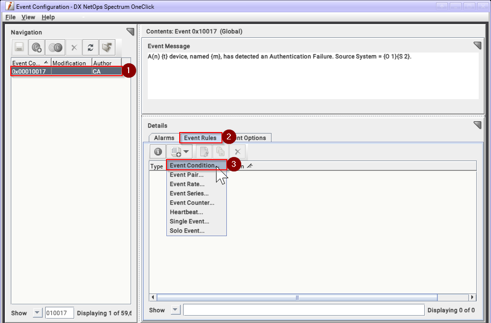The image size is (491, 323).
Task: Collapse the Event Message panel corner arrow
Action: [477, 46]
